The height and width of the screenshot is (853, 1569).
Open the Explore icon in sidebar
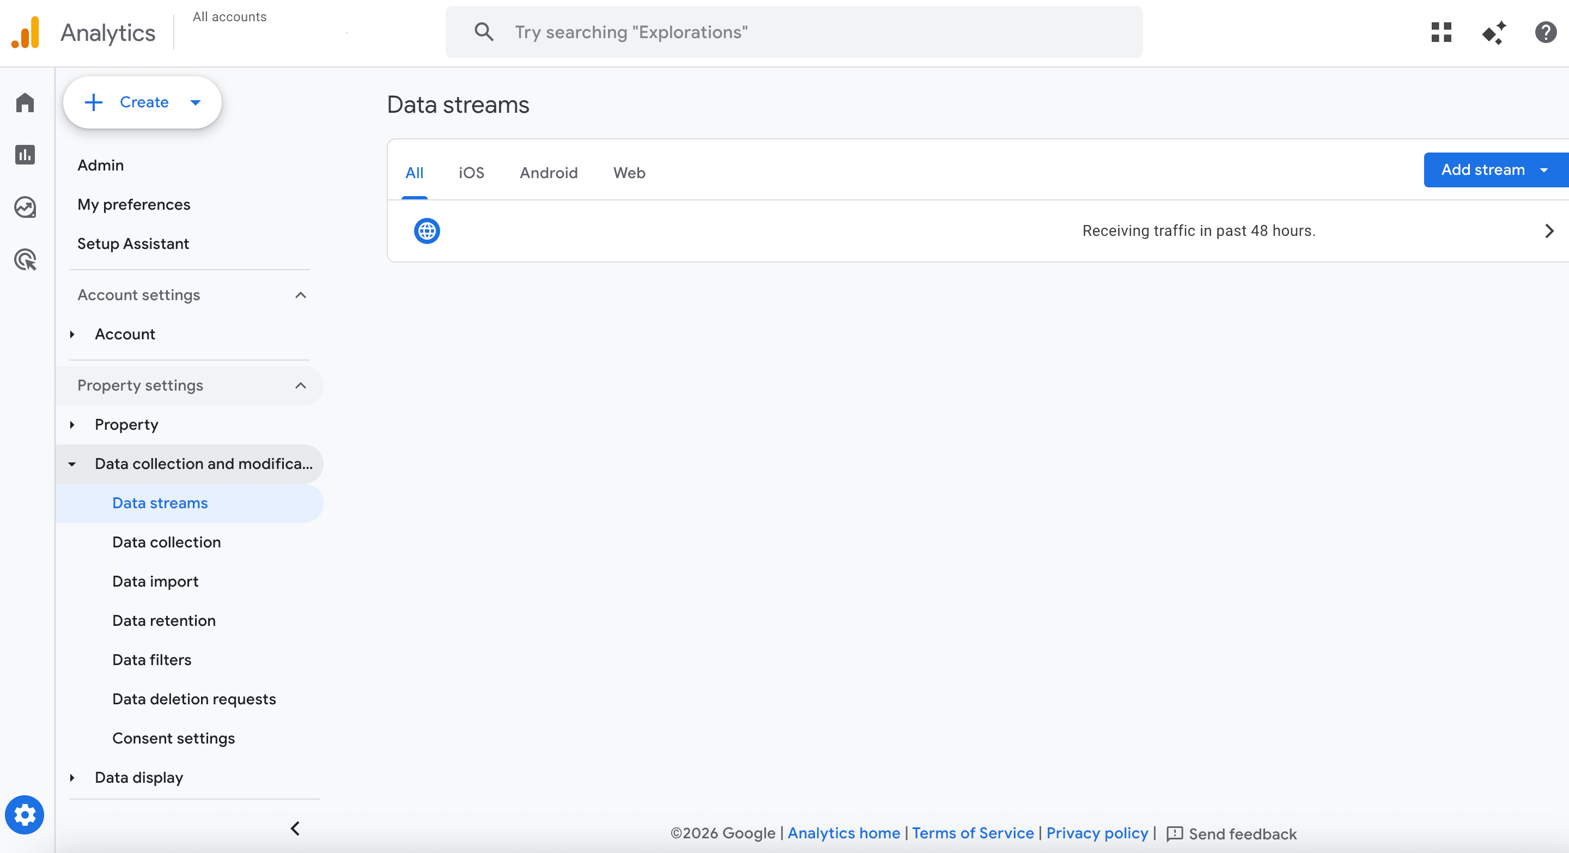25,207
